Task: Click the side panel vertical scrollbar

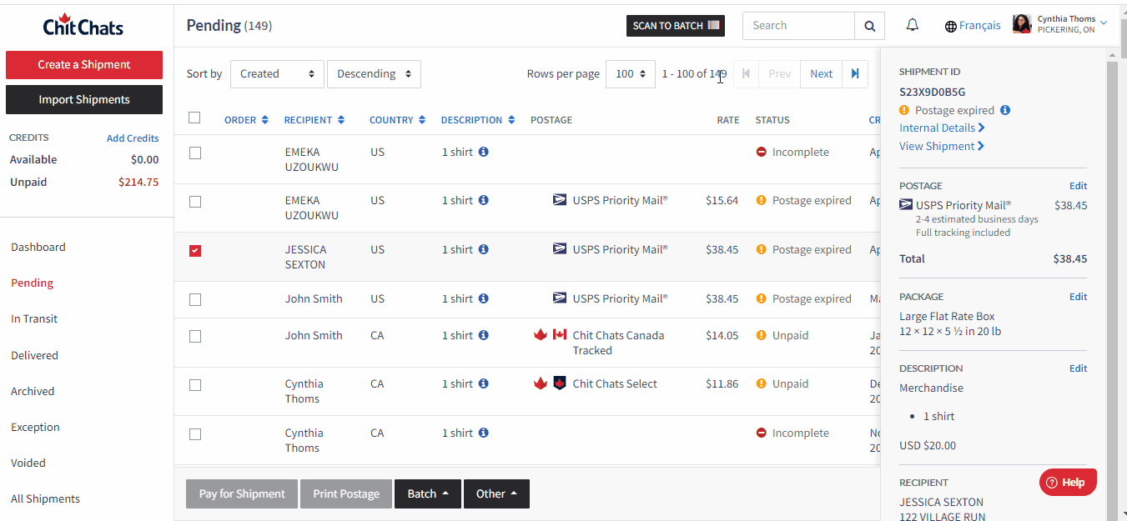Action: [x=1111, y=283]
